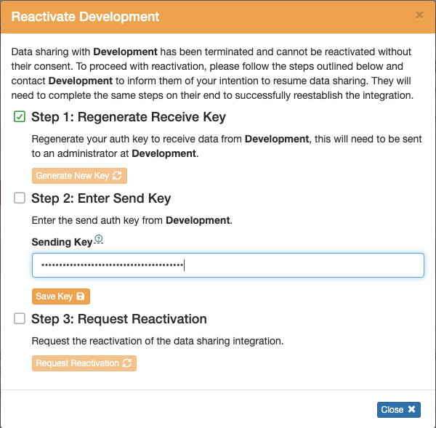The height and width of the screenshot is (428, 436).
Task: Click the 'Step 2: Enter Send Key' heading
Action: (101, 198)
